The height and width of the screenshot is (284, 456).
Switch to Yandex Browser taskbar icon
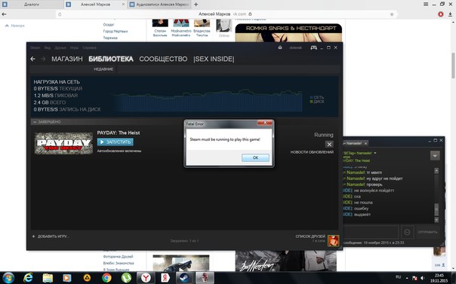click(146, 278)
